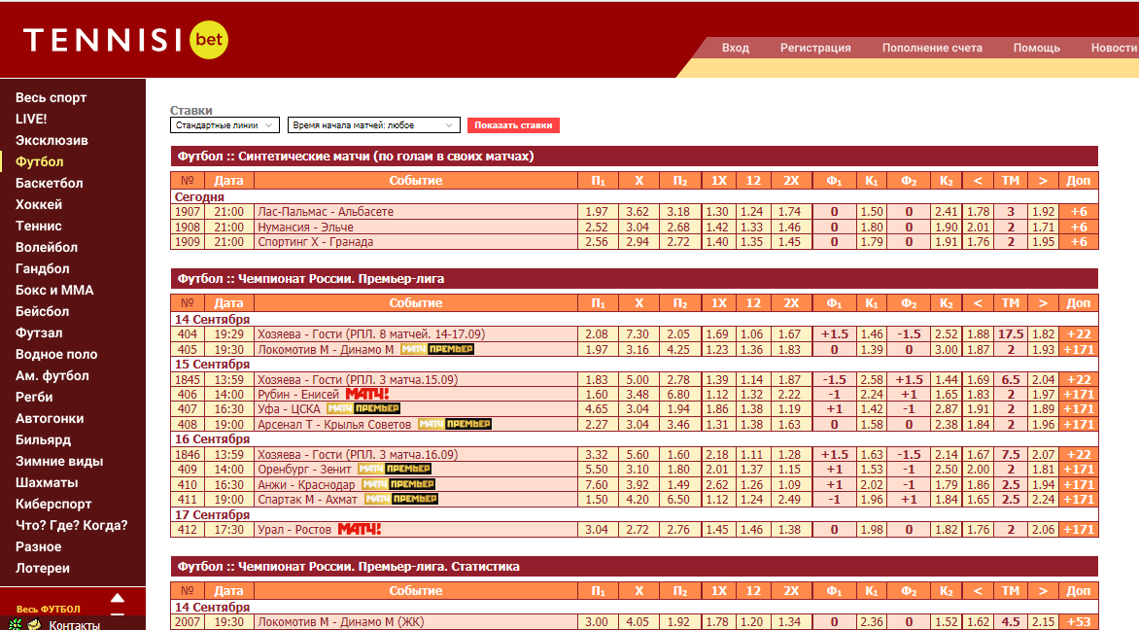Open the Теннис category
The image size is (1139, 630).
[x=39, y=226]
